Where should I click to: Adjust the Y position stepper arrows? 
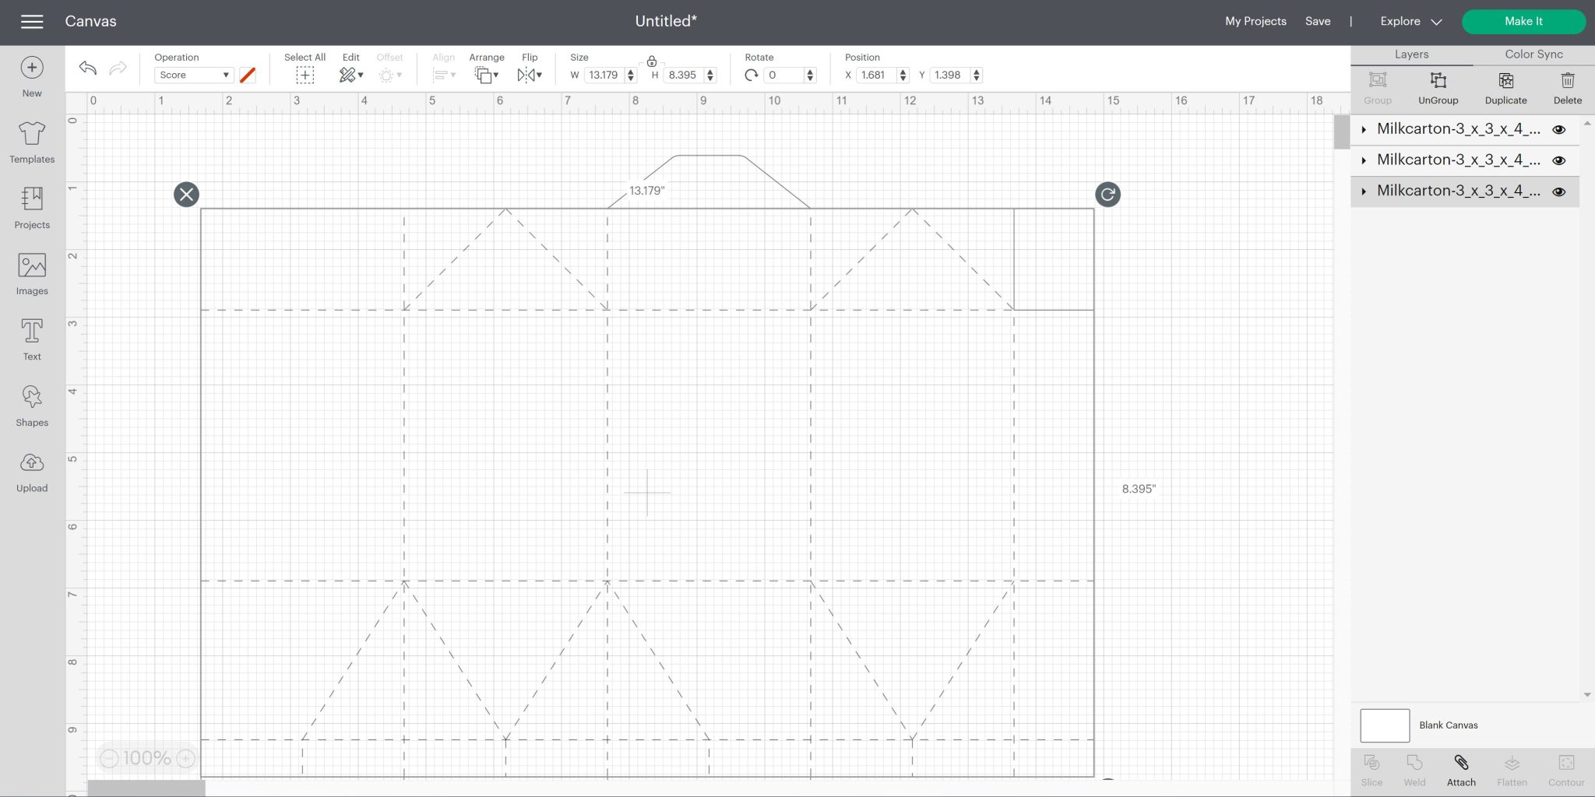977,75
